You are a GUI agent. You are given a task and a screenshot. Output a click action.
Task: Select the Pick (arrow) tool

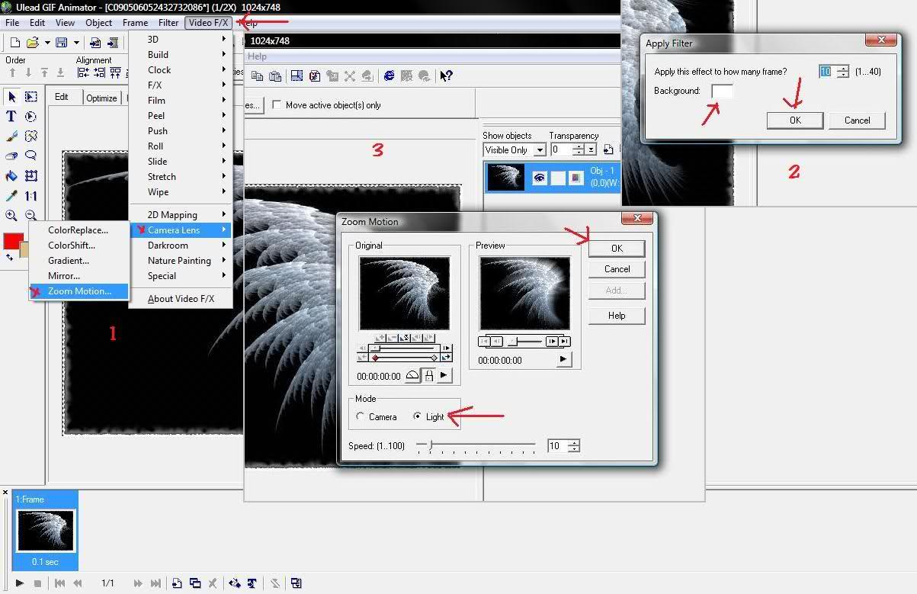tap(11, 97)
